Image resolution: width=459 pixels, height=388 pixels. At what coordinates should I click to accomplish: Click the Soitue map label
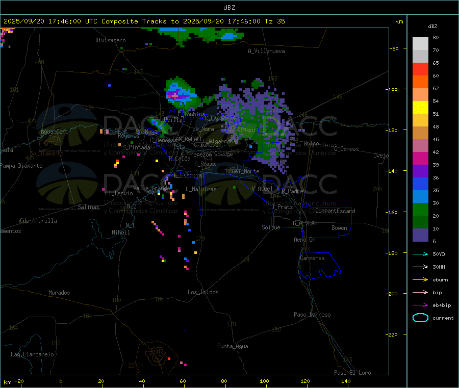coord(271,227)
